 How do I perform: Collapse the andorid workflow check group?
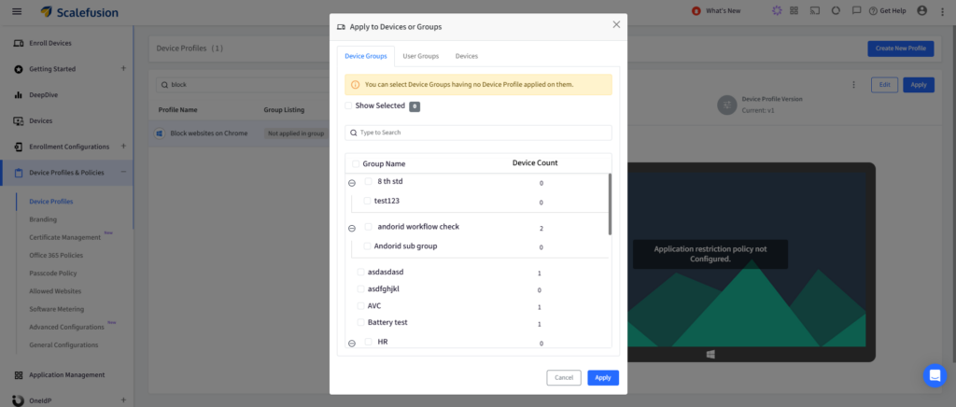pyautogui.click(x=352, y=229)
